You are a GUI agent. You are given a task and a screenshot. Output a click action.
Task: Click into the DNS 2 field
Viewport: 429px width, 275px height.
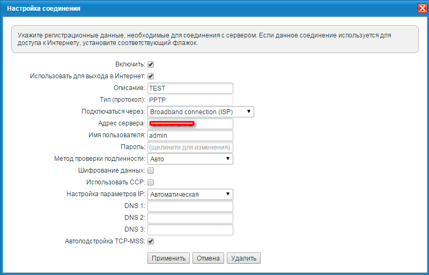pyautogui.click(x=190, y=218)
